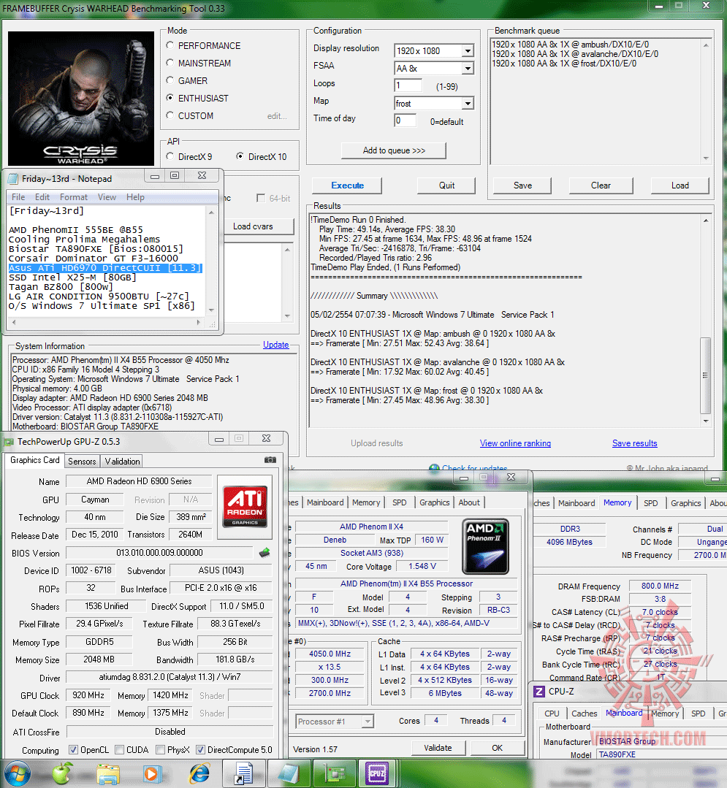Click the Time of day input field
Image resolution: width=727 pixels, height=788 pixels.
406,121
